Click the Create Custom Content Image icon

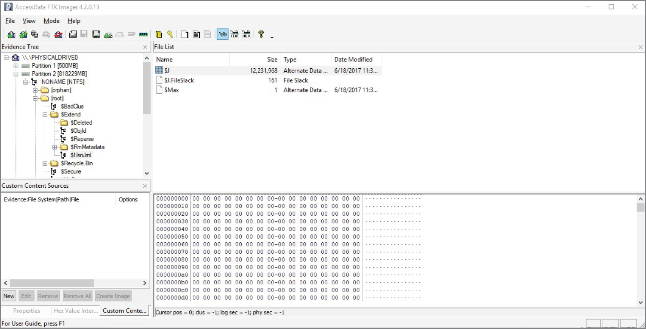click(120, 34)
